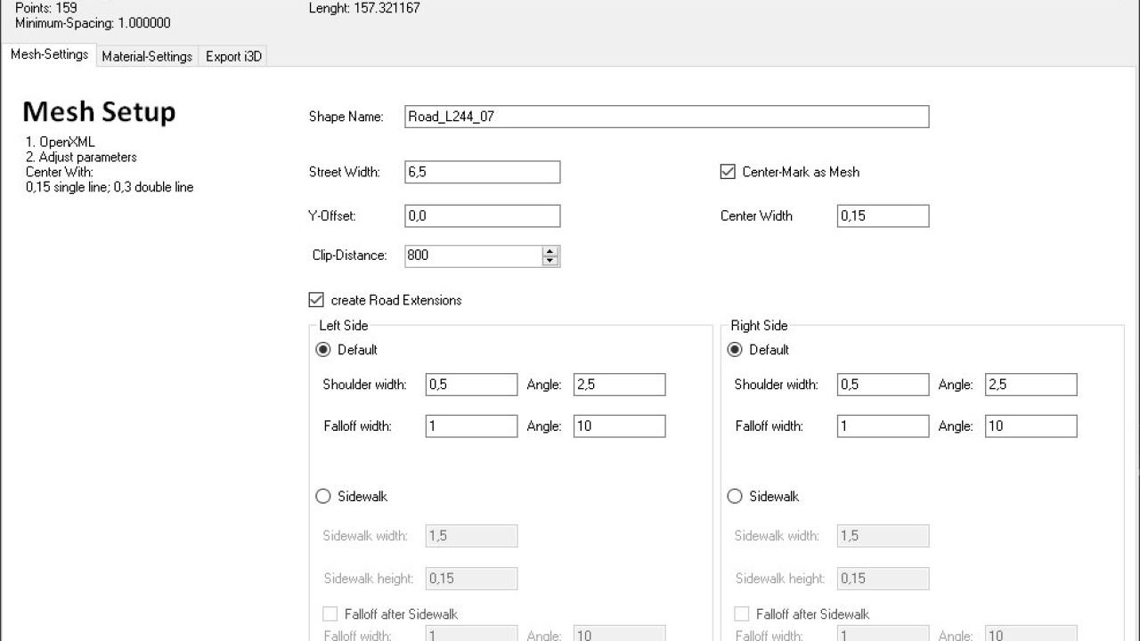
Task: Click Right Side Falloff width field
Action: pyautogui.click(x=883, y=426)
